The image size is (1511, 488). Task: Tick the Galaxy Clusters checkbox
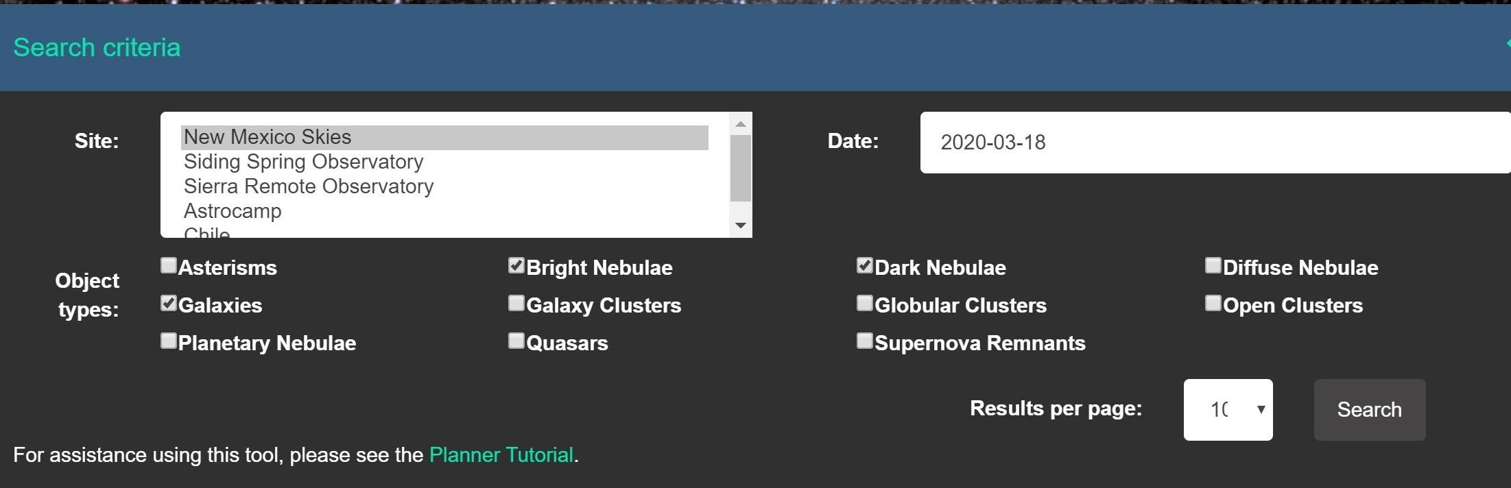point(516,304)
